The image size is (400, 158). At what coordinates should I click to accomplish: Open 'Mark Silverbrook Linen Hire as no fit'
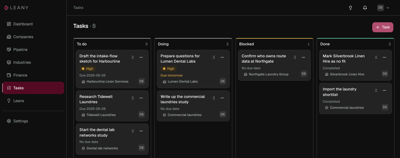[x=344, y=59]
